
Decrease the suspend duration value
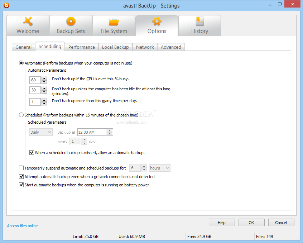click(x=144, y=170)
